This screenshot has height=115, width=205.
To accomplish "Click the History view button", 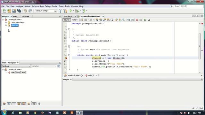I will click(x=75, y=20).
